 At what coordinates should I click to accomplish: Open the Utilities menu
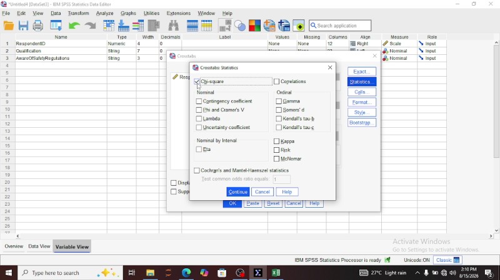click(151, 13)
